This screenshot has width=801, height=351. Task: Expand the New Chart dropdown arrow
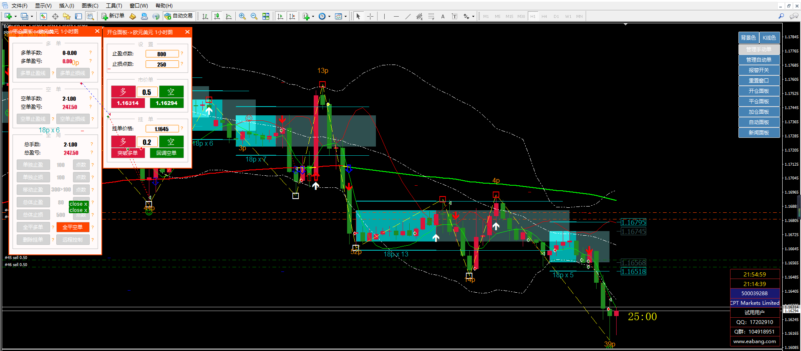click(15, 17)
